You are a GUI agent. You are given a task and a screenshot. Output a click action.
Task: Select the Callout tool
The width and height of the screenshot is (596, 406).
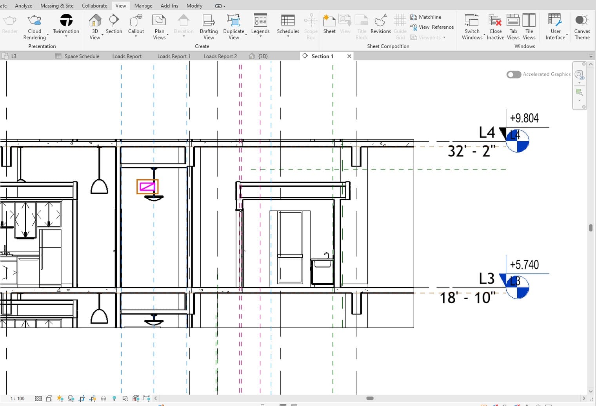pyautogui.click(x=136, y=24)
